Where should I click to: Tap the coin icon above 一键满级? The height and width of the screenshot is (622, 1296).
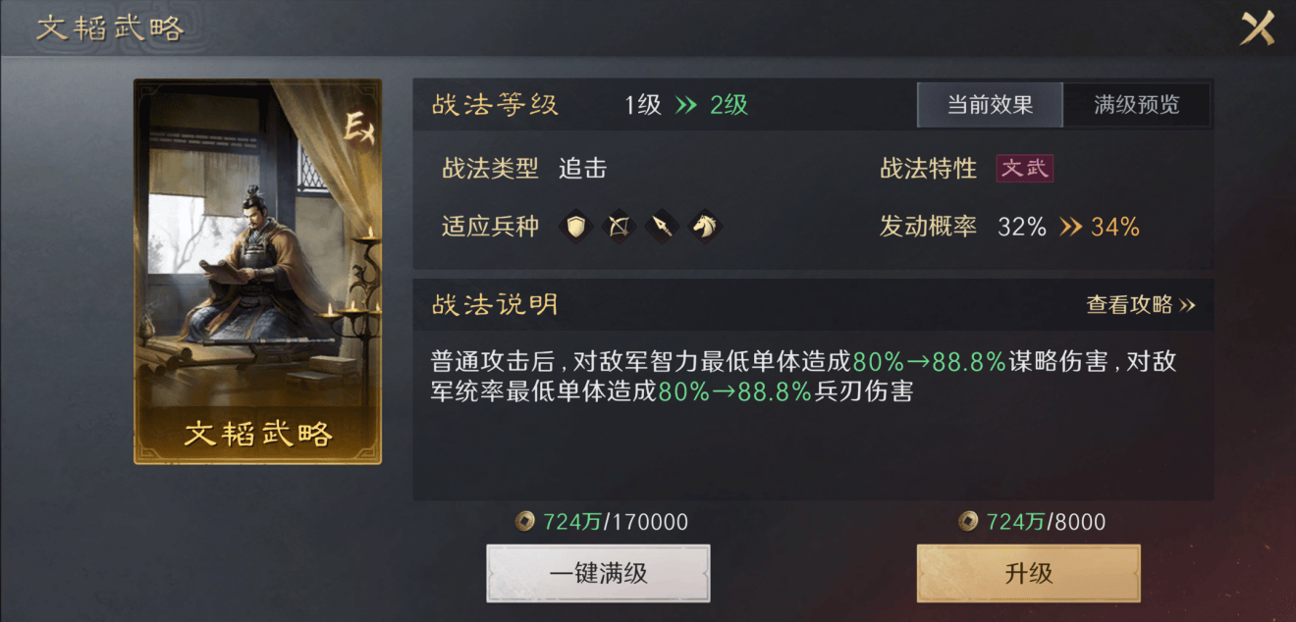tap(525, 522)
